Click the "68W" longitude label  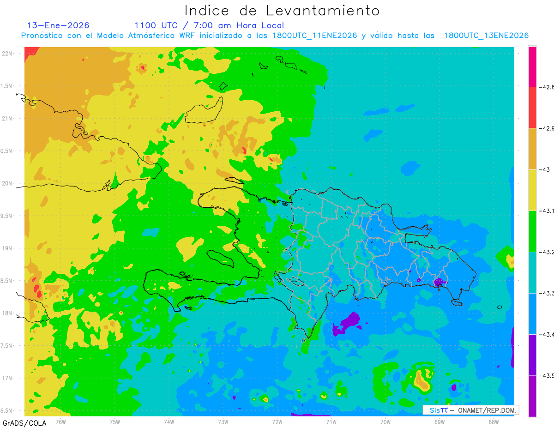(493, 422)
